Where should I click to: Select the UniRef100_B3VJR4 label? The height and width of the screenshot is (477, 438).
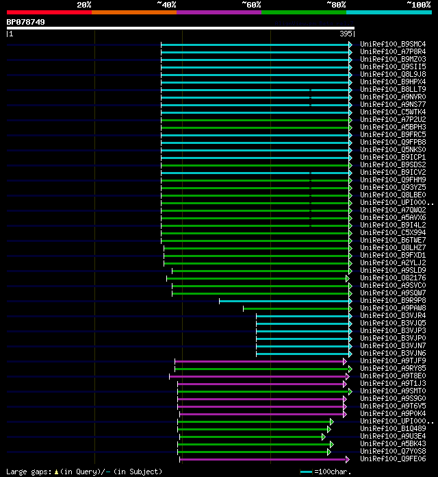tap(393, 315)
